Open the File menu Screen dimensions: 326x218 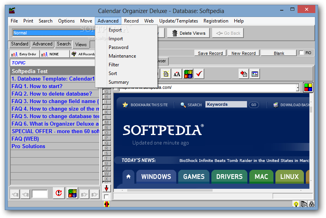click(x=14, y=21)
